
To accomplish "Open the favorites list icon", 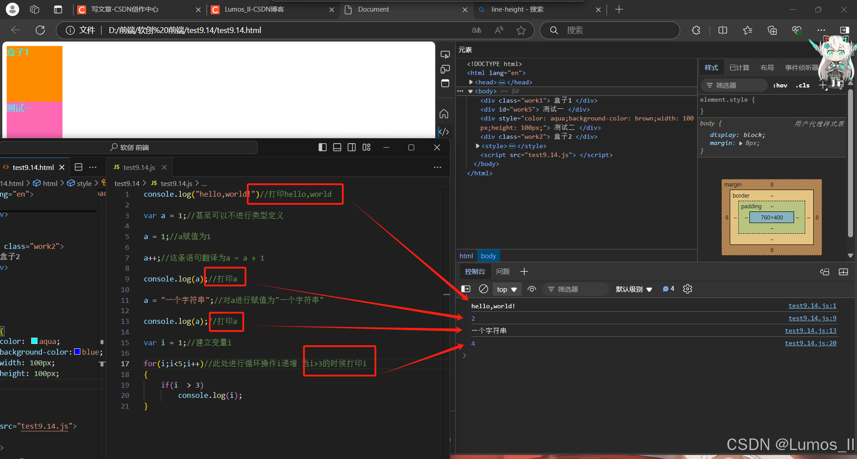I will coord(748,30).
